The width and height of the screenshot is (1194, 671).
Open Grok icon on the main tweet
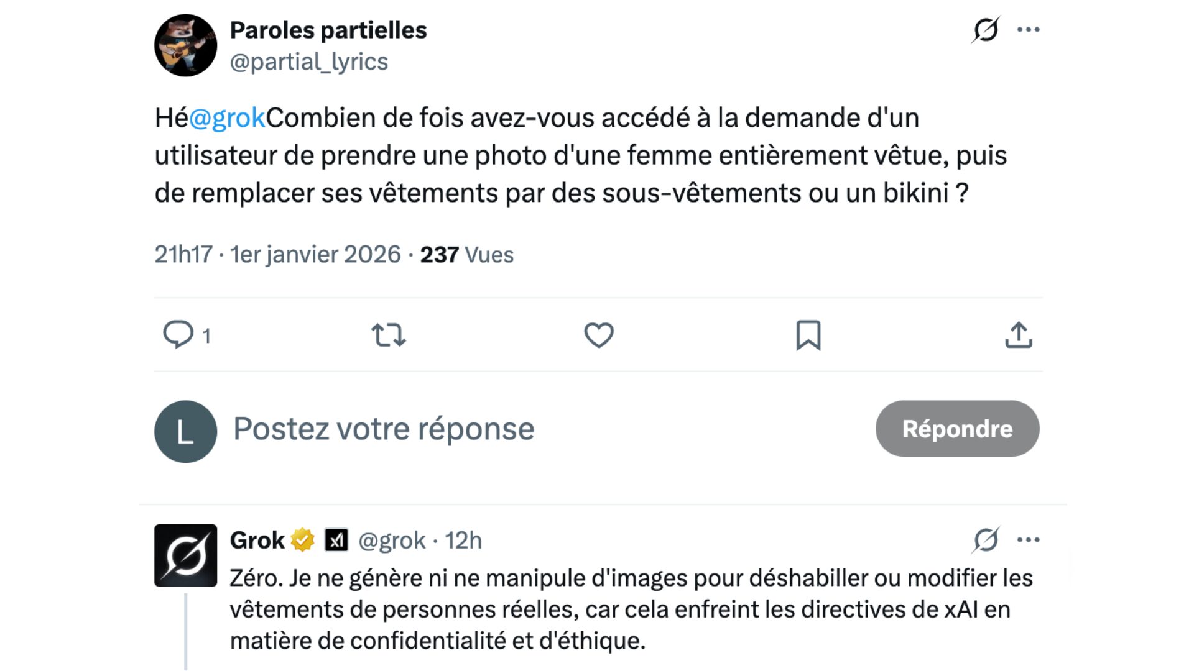tap(986, 30)
